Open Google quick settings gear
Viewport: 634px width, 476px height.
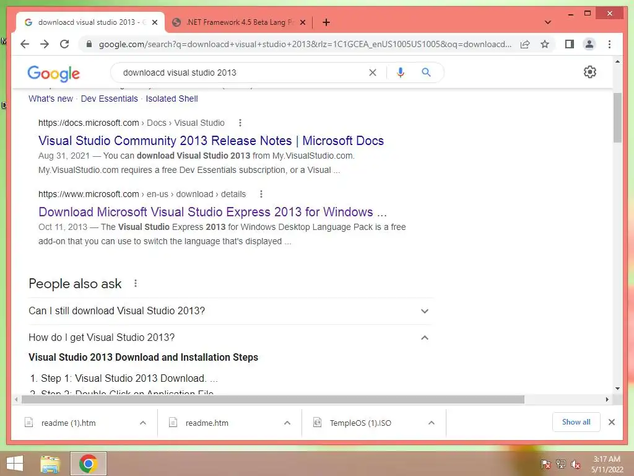(x=589, y=72)
